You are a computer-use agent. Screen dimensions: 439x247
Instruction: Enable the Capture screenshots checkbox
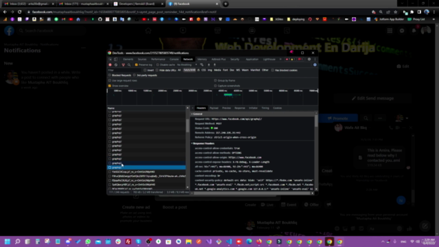(x=215, y=86)
